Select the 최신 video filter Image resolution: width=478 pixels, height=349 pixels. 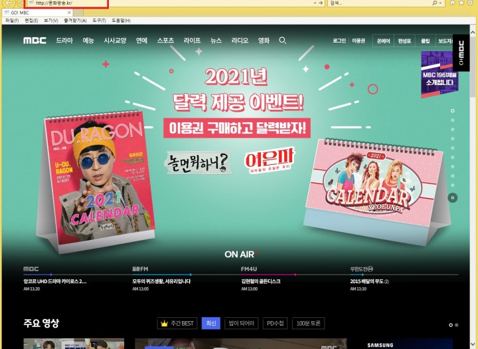click(210, 324)
